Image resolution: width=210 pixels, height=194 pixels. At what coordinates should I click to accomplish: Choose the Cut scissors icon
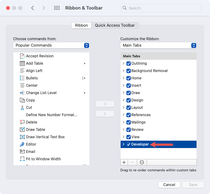coord(22,108)
